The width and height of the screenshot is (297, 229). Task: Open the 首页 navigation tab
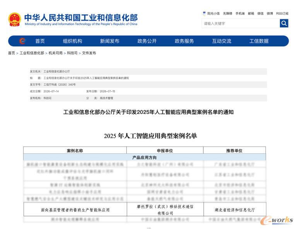click(40, 41)
